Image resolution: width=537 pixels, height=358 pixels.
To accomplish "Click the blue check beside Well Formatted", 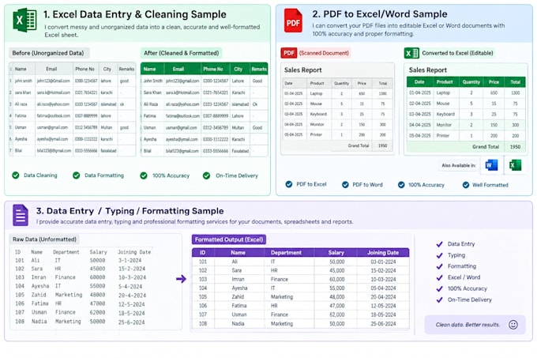I will [x=466, y=185].
